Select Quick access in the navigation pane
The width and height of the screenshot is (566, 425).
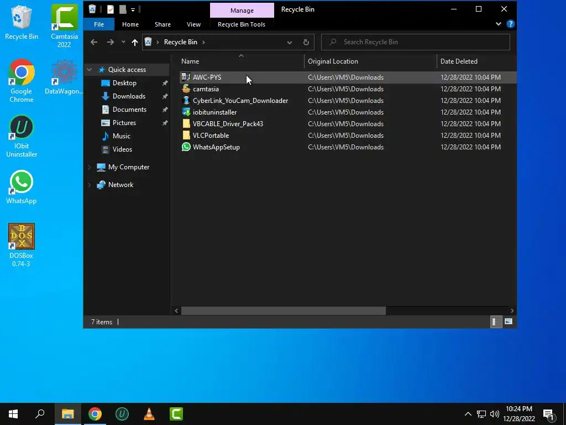127,69
